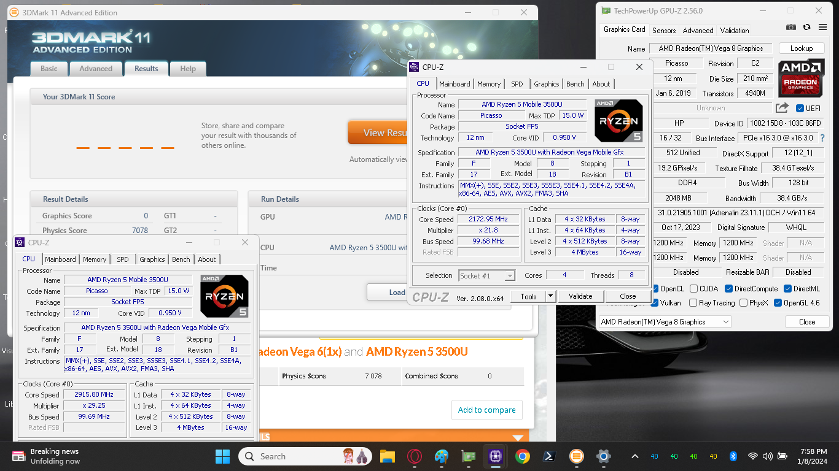
Task: Click the AMD Radeon Graphics logo in GPU-Z
Action: (x=801, y=78)
